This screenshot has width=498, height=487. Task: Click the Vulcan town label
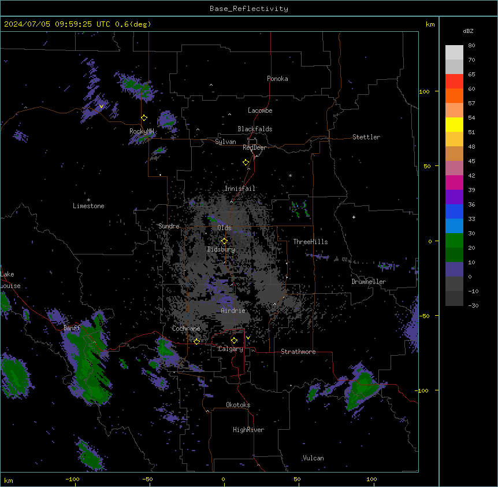tap(314, 458)
